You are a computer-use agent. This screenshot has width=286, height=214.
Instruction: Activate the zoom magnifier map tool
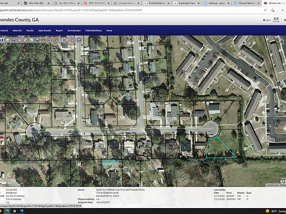pos(14,40)
